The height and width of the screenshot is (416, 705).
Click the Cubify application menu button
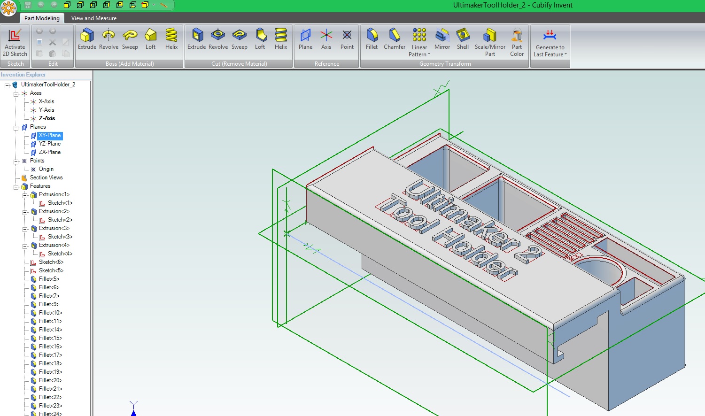[8, 8]
